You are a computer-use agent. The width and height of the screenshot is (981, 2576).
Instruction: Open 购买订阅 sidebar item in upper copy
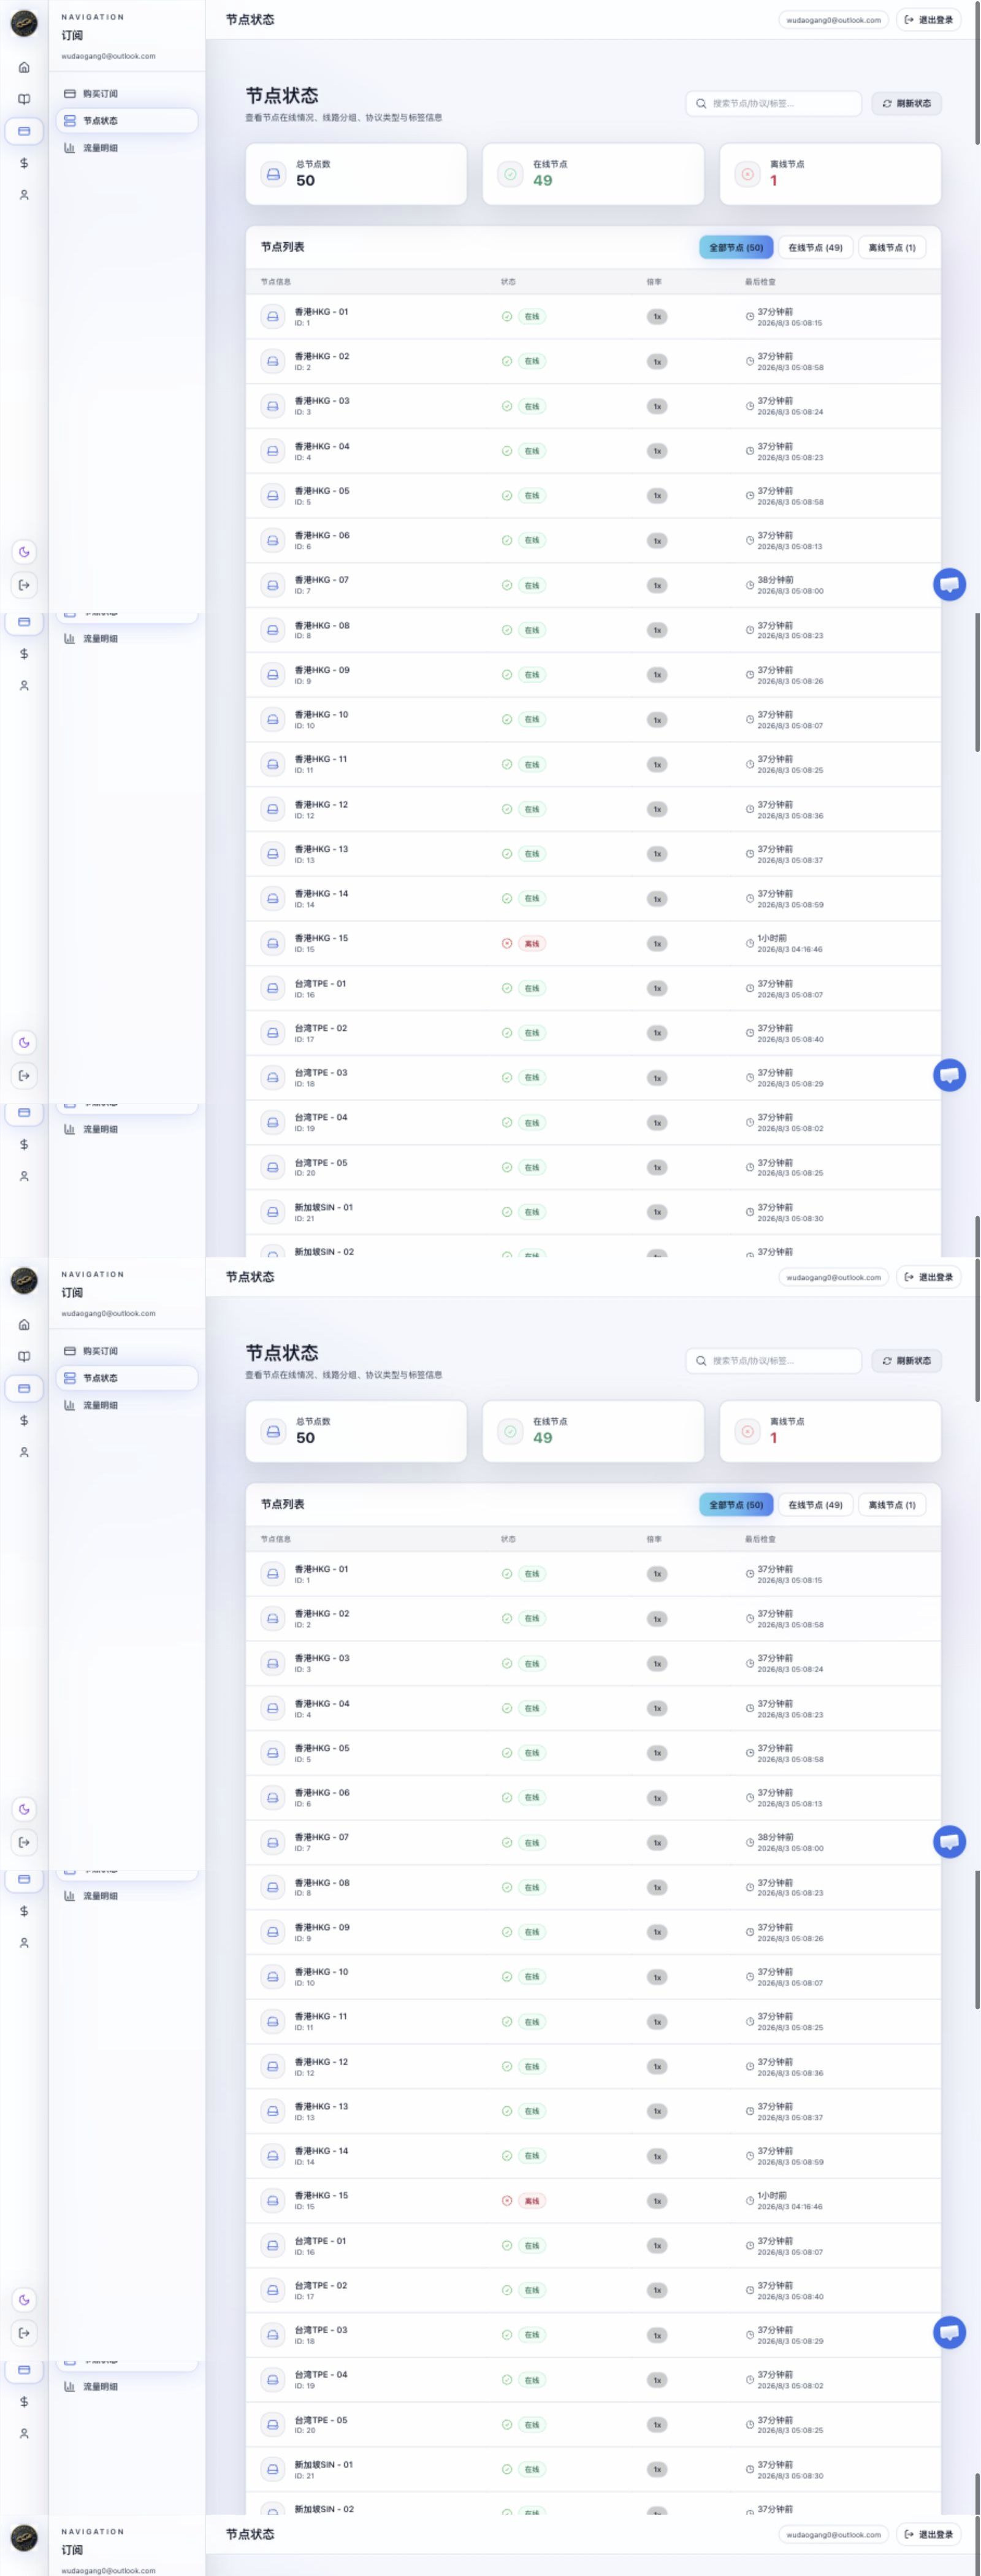click(x=127, y=94)
